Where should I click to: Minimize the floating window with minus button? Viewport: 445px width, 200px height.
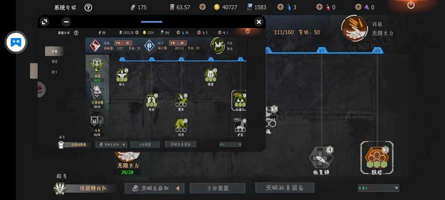click(66, 22)
